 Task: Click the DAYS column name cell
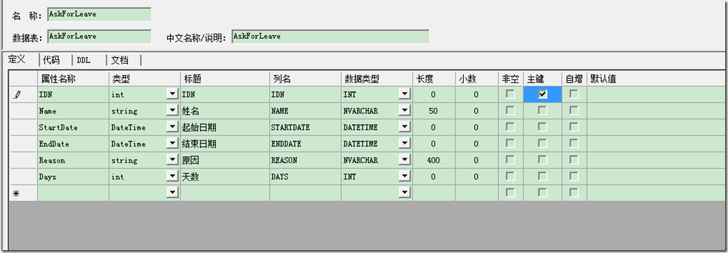coord(305,177)
